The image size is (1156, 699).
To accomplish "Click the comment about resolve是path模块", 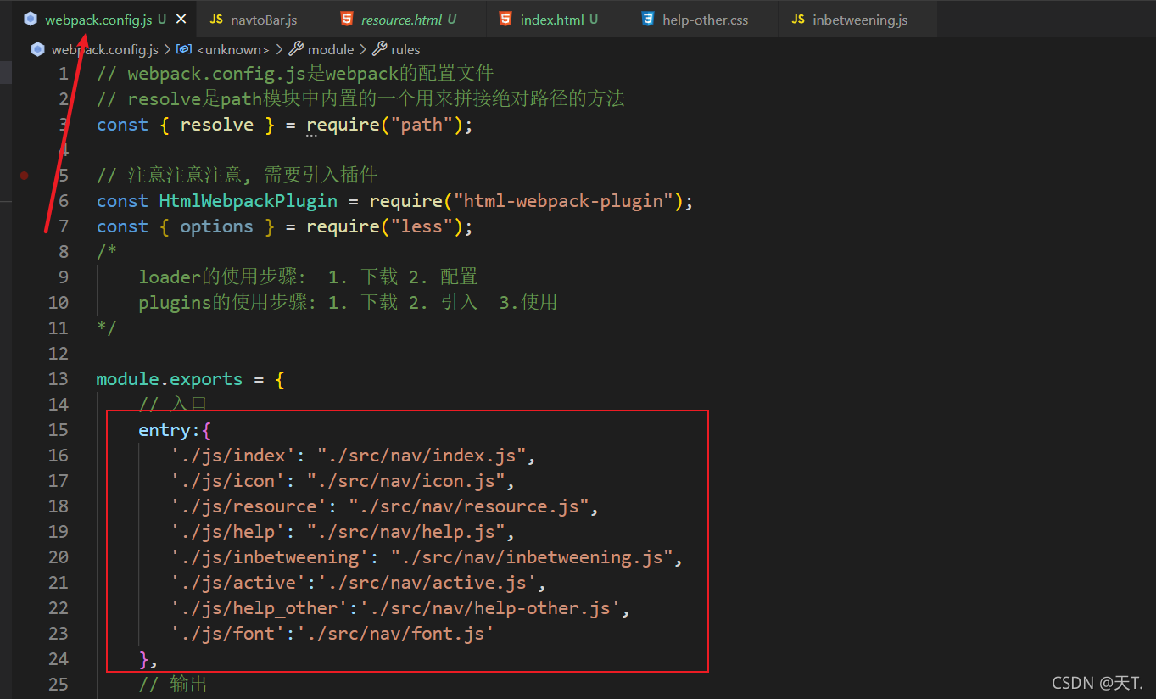I will coord(360,99).
